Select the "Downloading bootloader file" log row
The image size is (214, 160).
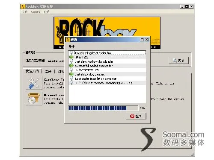pos(107,53)
